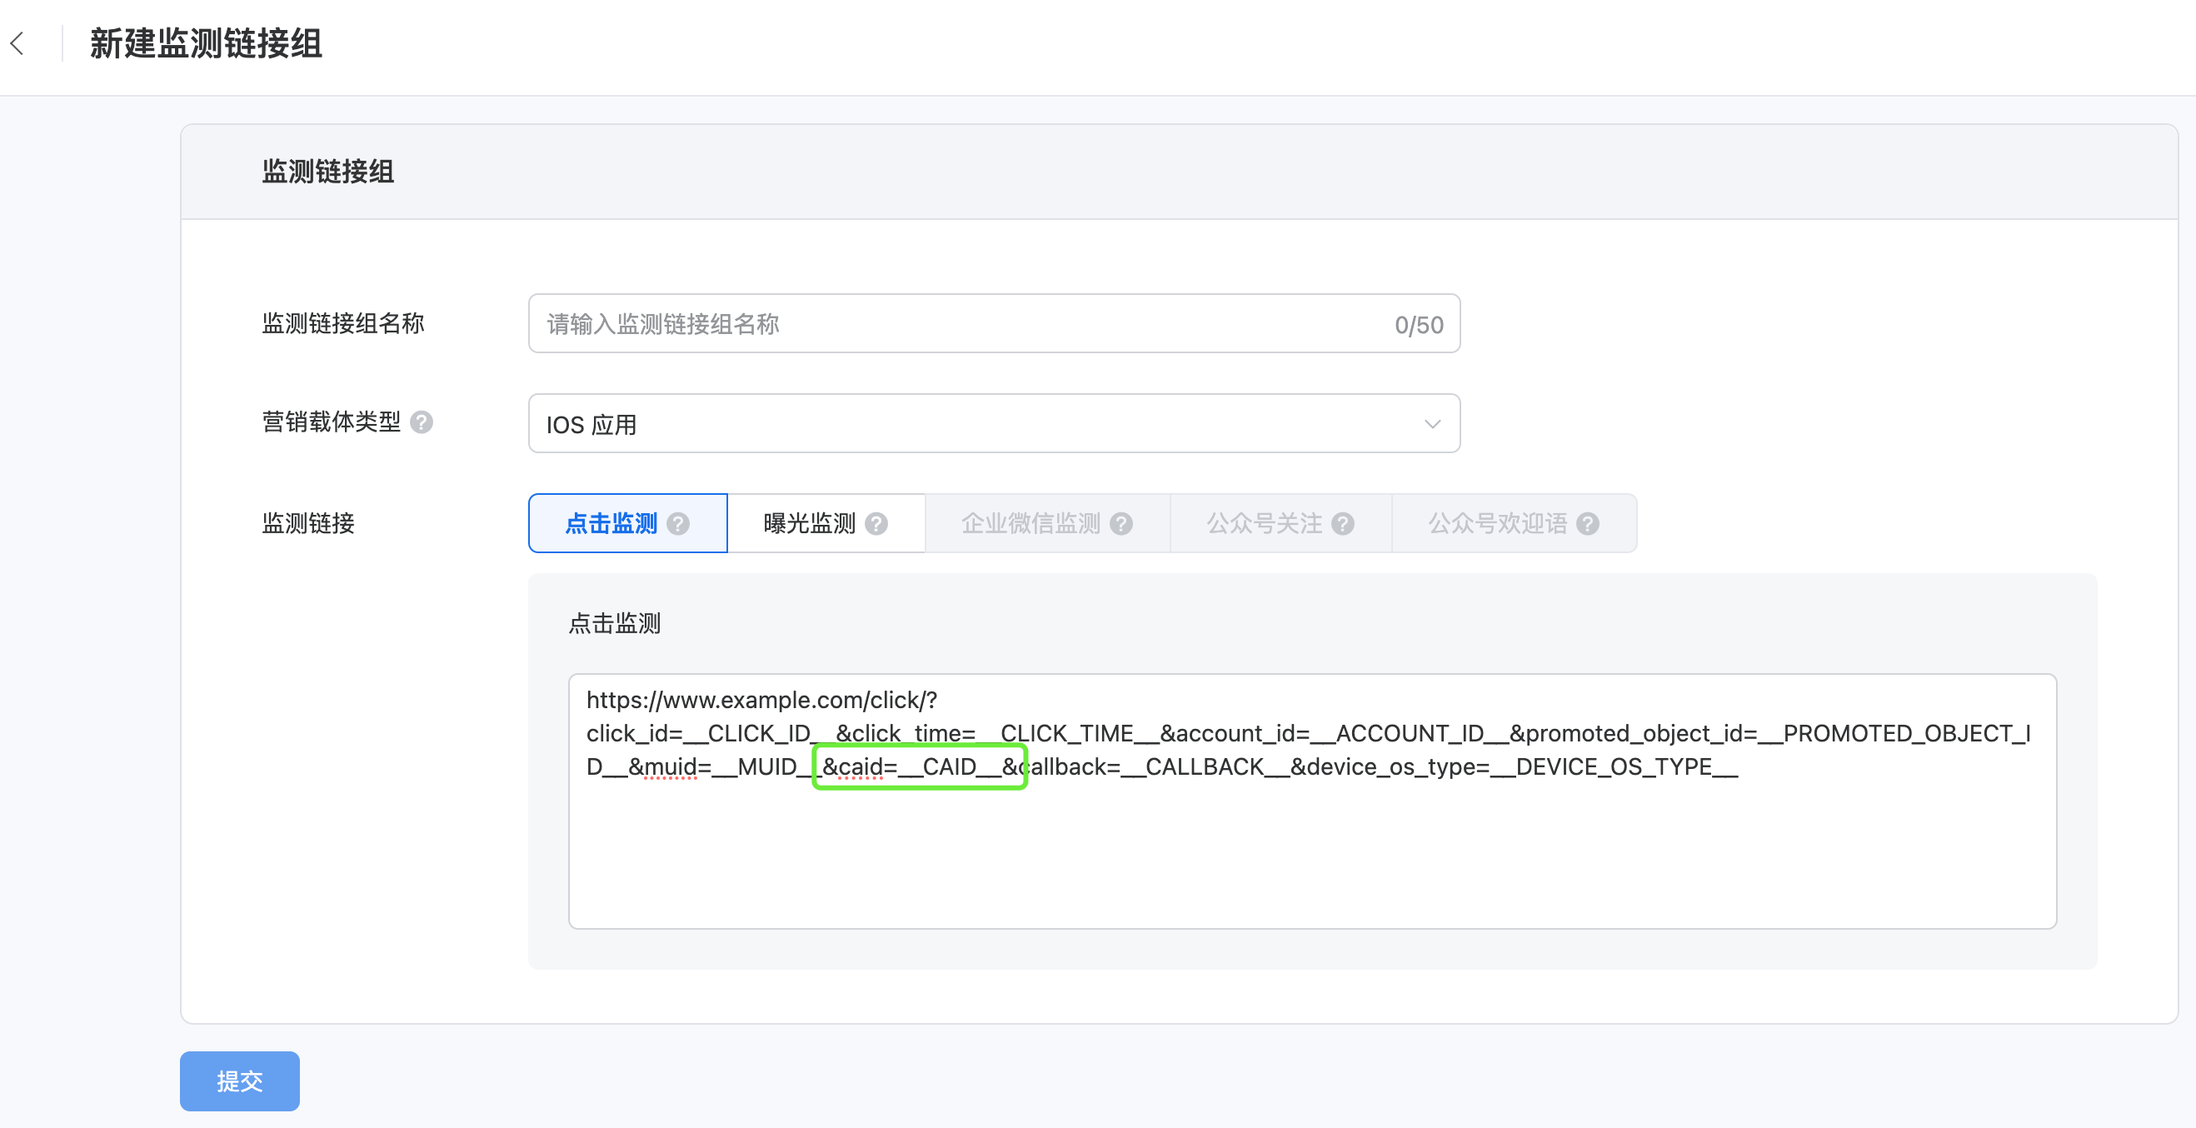Click the 新建监测链接组 page title
The image size is (2196, 1128).
coord(207,43)
